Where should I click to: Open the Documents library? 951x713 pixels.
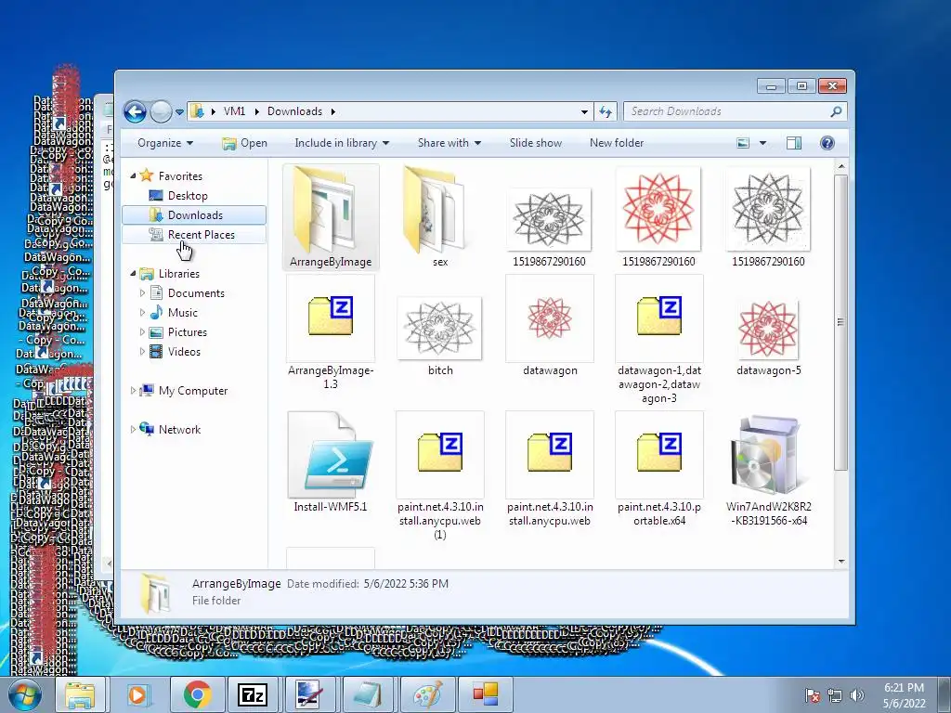click(x=196, y=293)
